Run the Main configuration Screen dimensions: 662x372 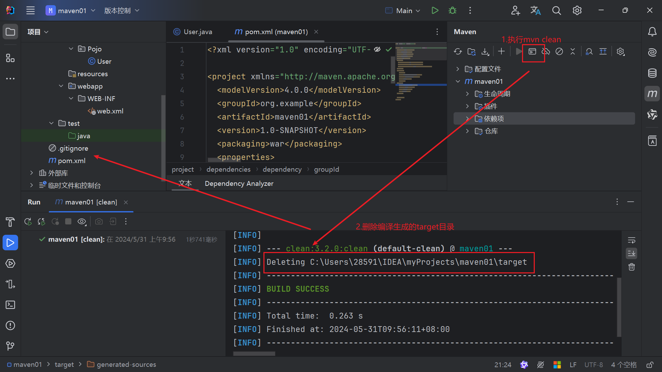[x=435, y=10]
